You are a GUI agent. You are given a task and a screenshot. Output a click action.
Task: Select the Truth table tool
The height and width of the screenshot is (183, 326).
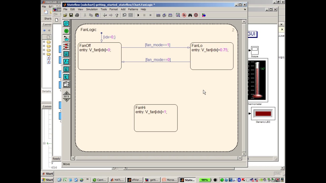point(66,54)
